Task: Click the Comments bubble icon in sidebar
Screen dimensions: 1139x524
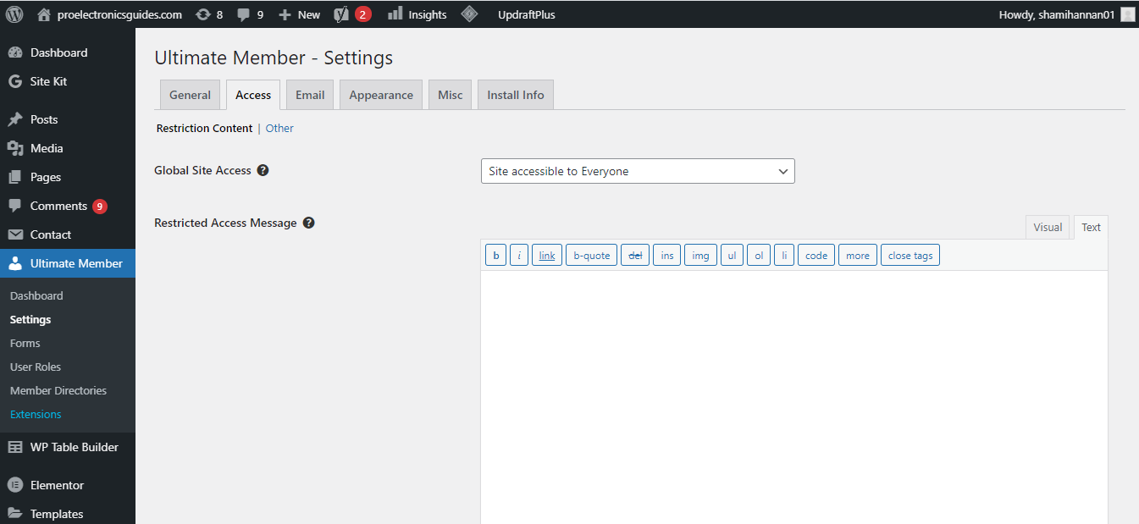Action: coord(15,206)
